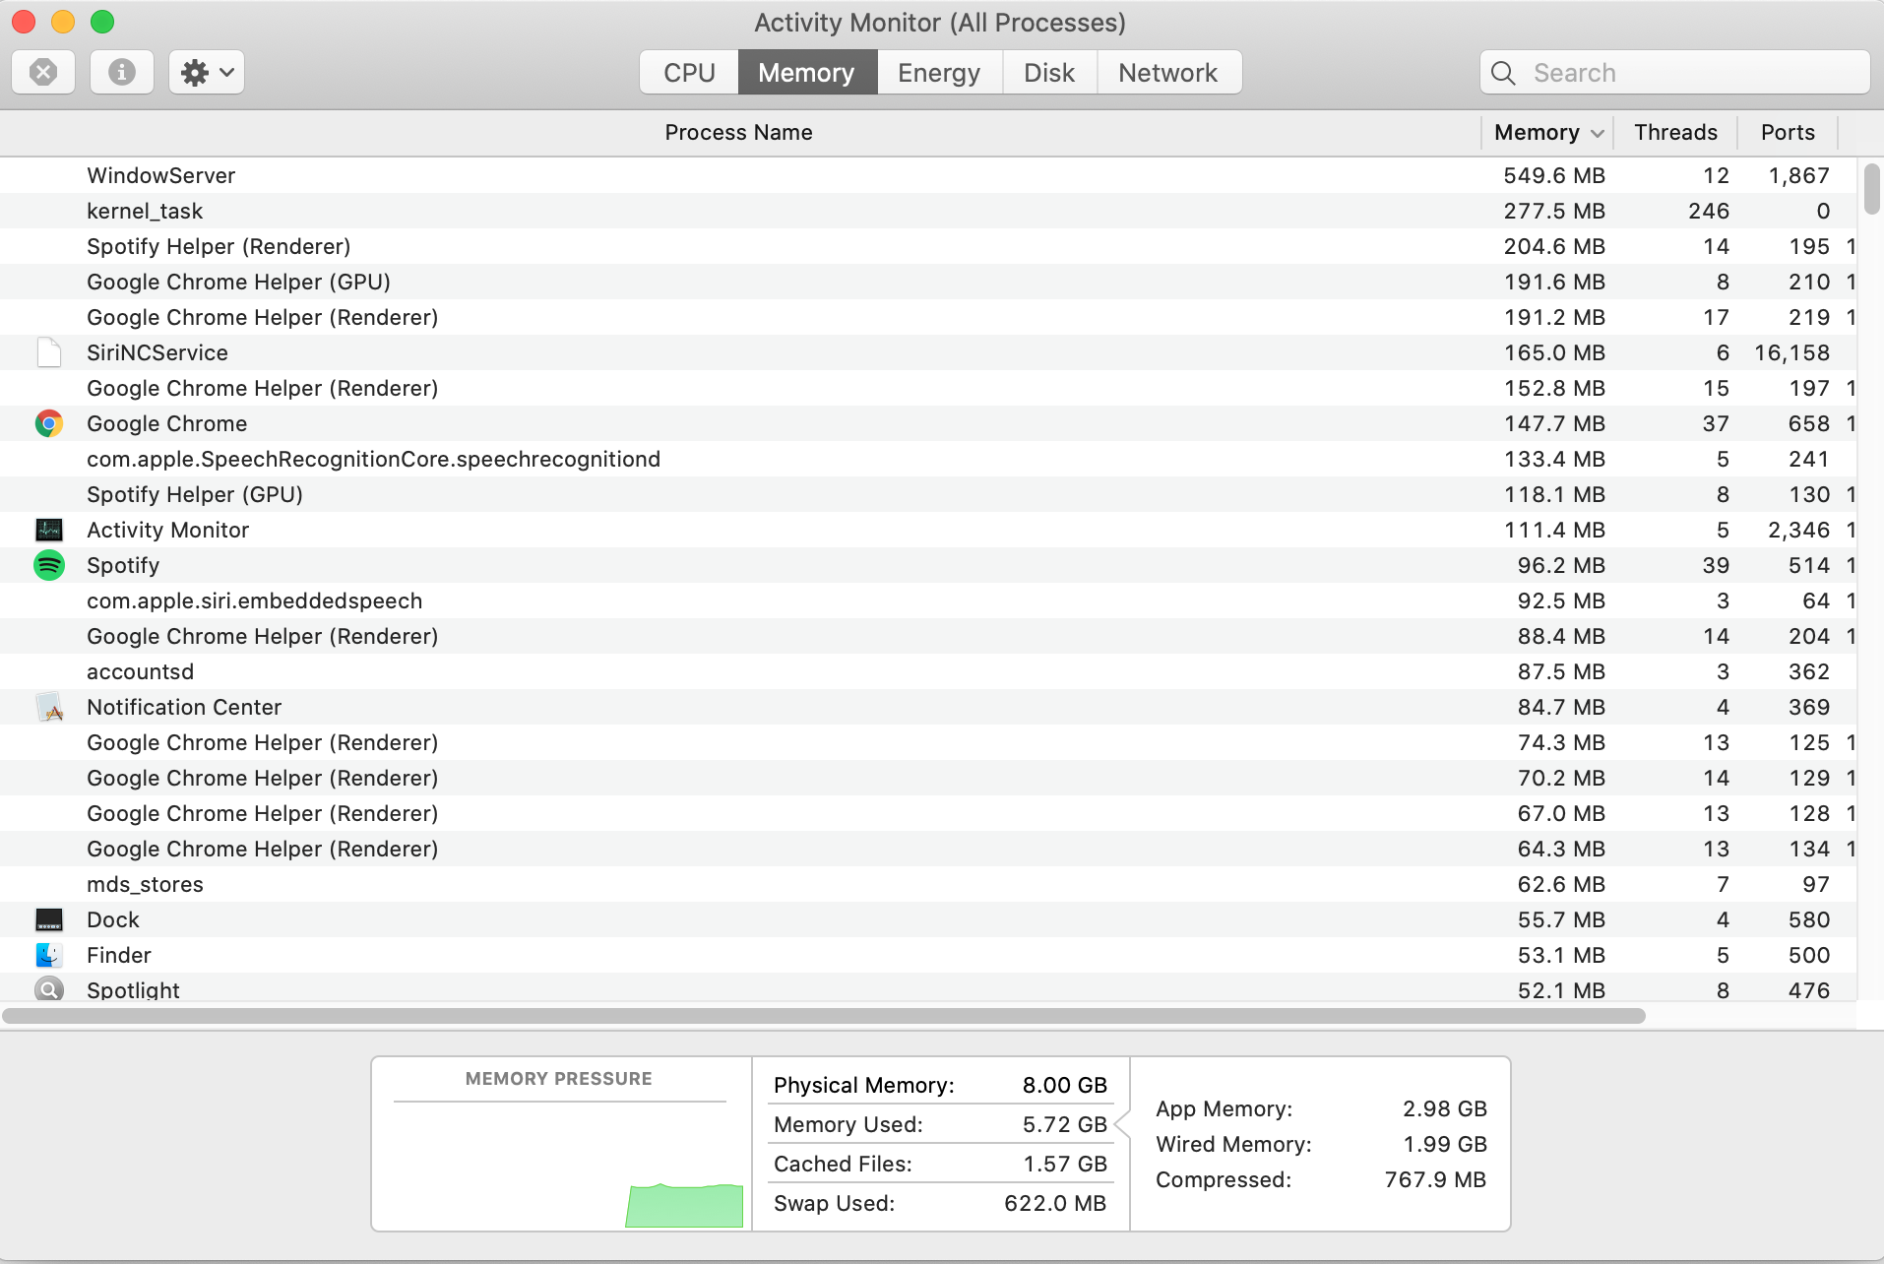Sort by the Ports column

pyautogui.click(x=1788, y=132)
